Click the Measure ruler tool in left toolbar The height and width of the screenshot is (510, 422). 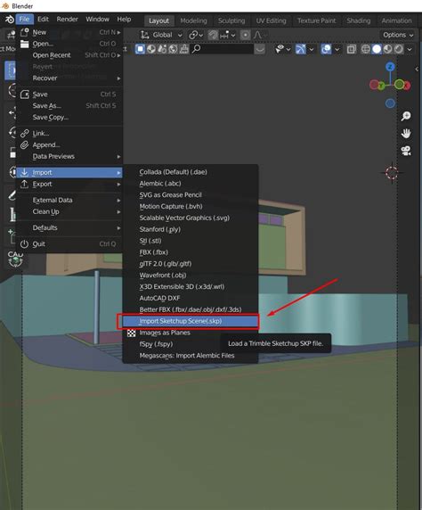pyautogui.click(x=12, y=215)
